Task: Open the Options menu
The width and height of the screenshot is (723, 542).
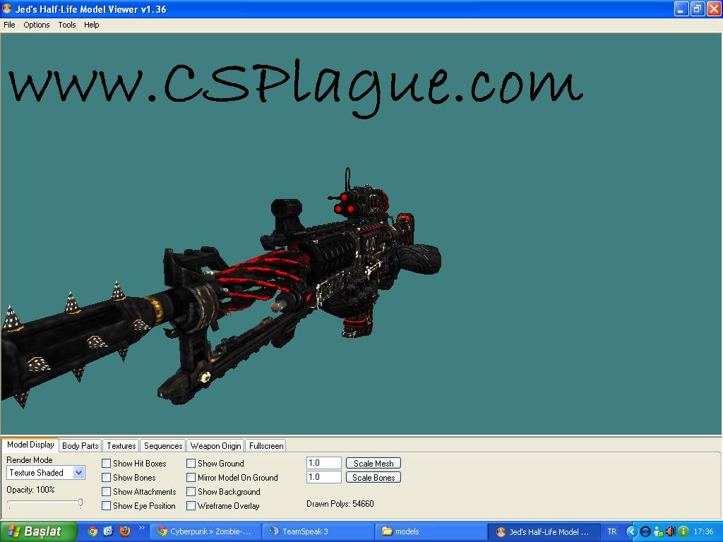Action: pos(37,25)
